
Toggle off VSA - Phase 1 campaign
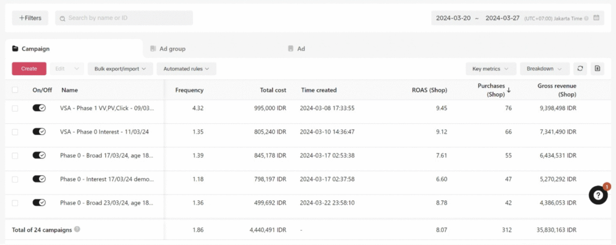coord(39,107)
